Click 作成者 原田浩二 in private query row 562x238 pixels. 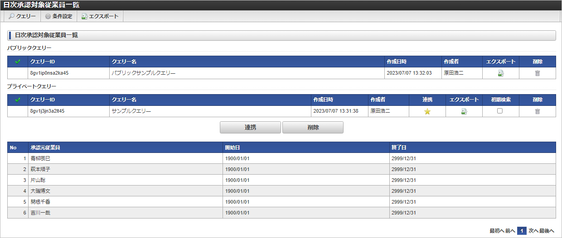(380, 111)
